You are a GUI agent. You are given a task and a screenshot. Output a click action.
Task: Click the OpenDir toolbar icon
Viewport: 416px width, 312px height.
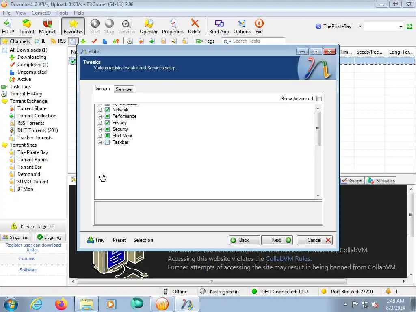[149, 26]
